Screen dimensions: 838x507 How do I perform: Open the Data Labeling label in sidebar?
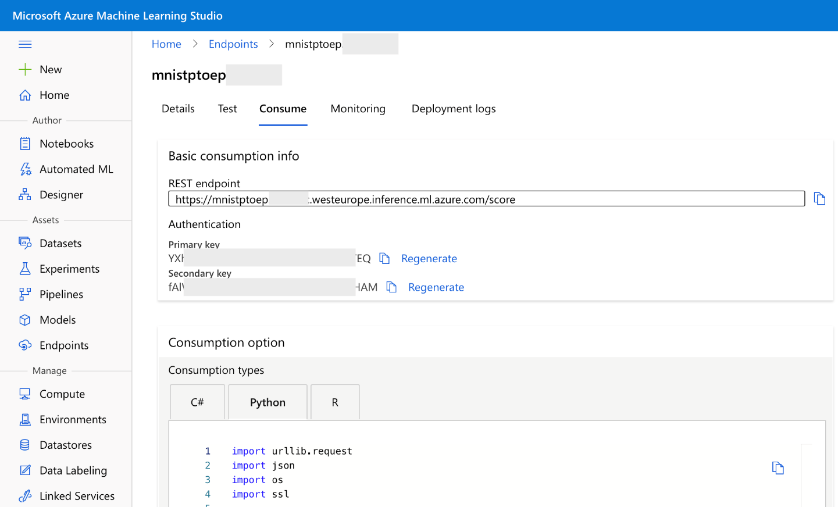[x=73, y=470]
